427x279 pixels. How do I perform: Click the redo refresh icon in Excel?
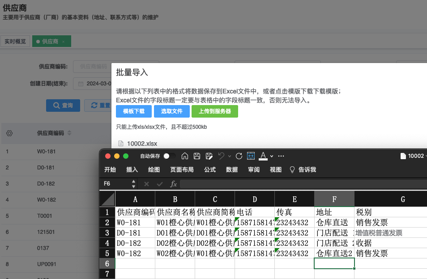click(x=239, y=156)
